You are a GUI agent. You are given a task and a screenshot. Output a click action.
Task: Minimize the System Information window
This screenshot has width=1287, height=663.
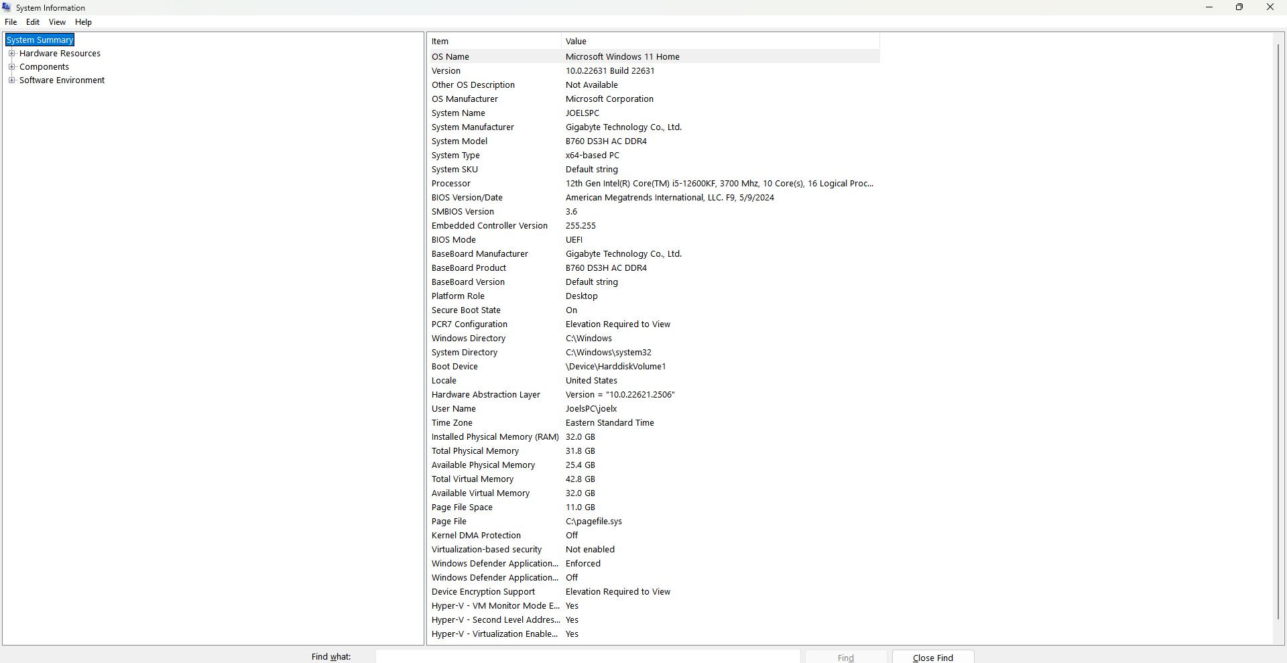point(1209,7)
